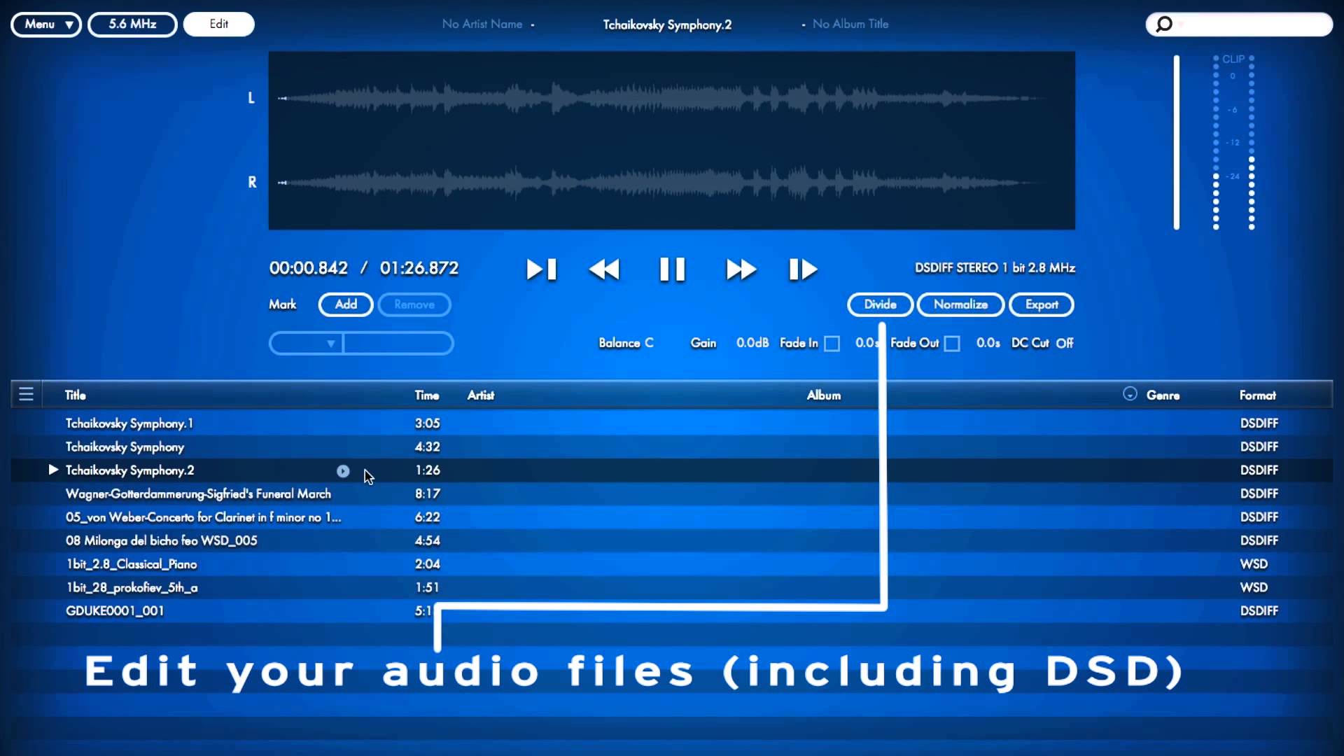Click the Edit mode button

tap(219, 24)
